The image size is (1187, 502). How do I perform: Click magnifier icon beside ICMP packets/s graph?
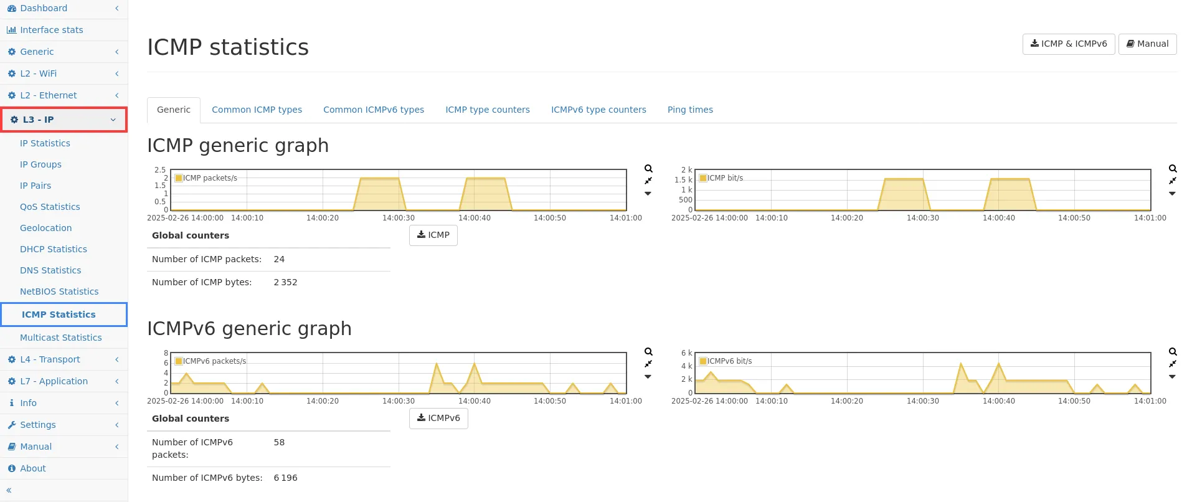coord(648,169)
